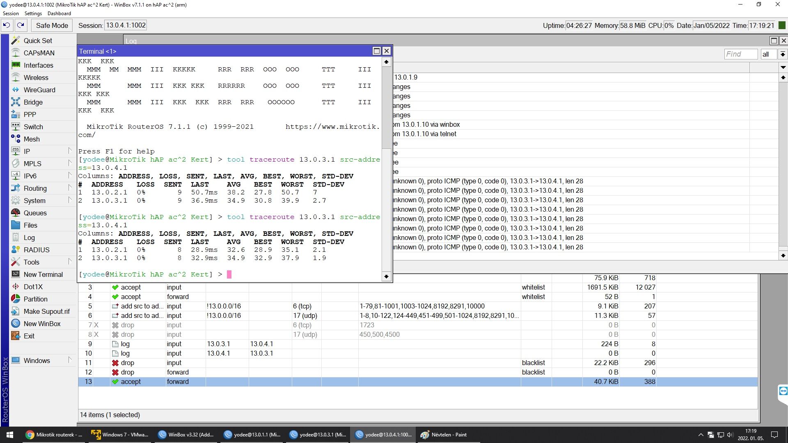
Task: Toggle Safe Mode button
Action: [x=52, y=25]
